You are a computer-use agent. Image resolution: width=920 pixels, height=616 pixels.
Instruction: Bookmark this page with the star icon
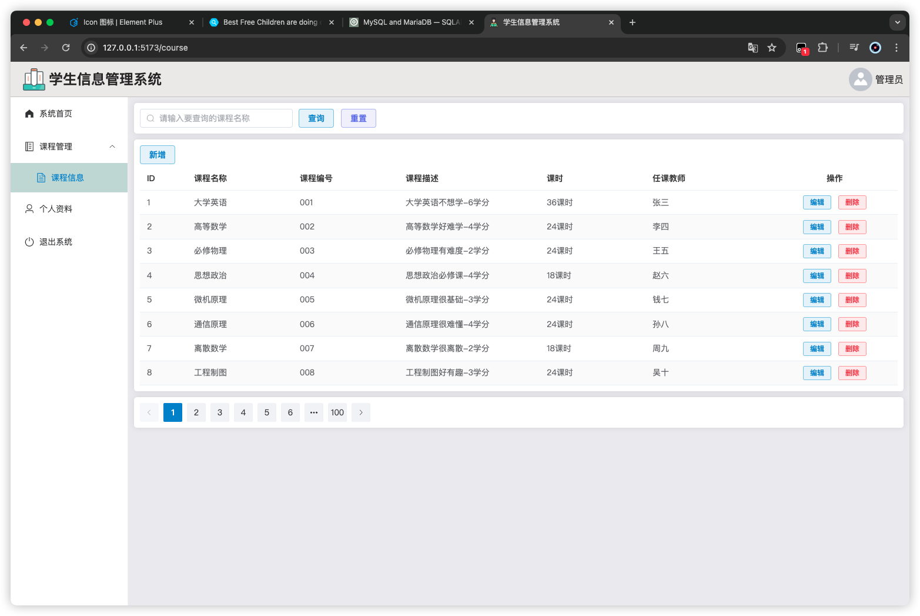pos(772,48)
